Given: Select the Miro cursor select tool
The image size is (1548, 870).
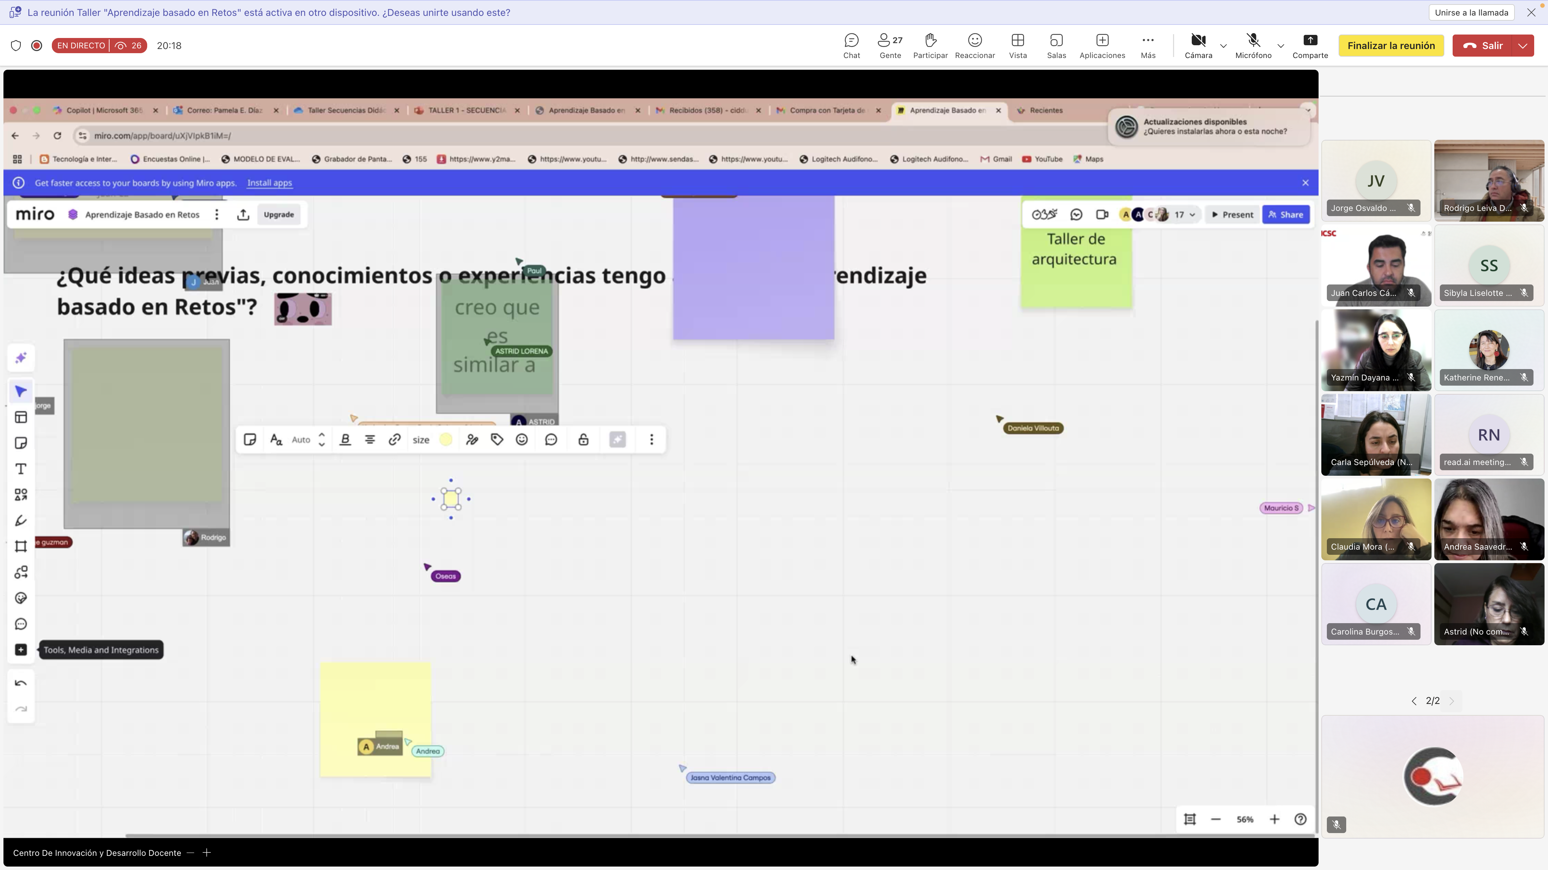Looking at the screenshot, I should (21, 391).
